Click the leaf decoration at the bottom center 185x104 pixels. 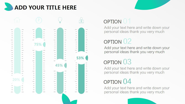[69, 99]
